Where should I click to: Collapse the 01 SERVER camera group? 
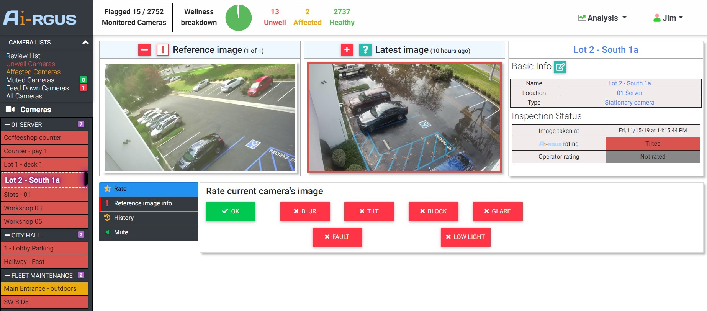[x=7, y=124]
